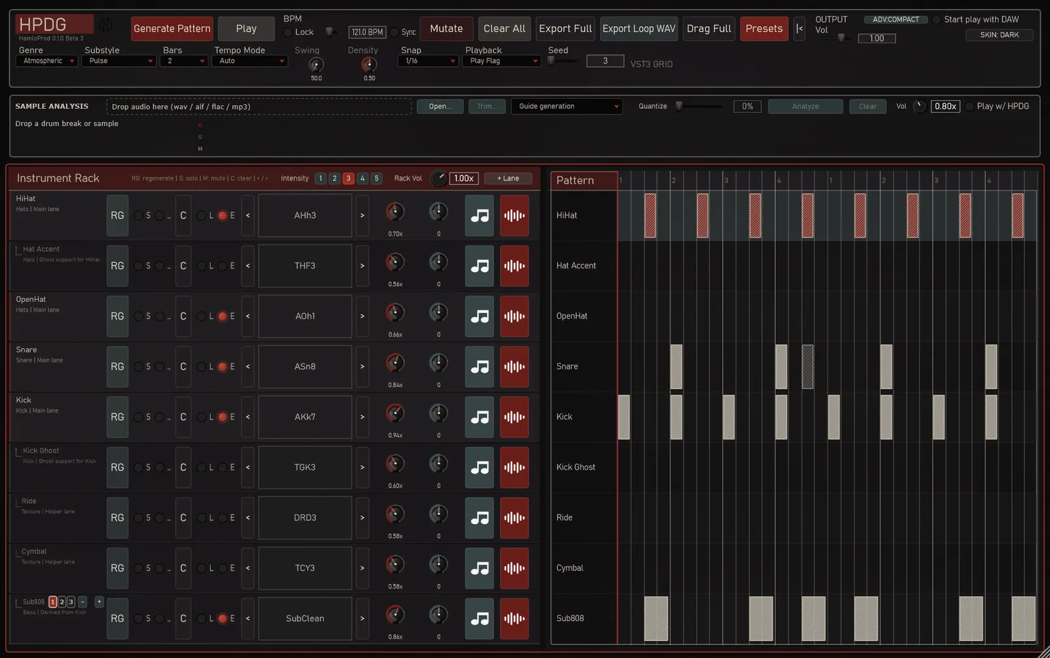Click the music note icon for HiHat lane
This screenshot has height=658, width=1050.
[480, 215]
